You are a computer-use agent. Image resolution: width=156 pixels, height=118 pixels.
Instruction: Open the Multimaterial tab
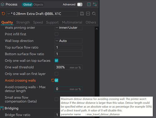pos(72,22)
